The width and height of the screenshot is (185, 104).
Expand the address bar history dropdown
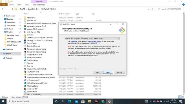point(148,9)
